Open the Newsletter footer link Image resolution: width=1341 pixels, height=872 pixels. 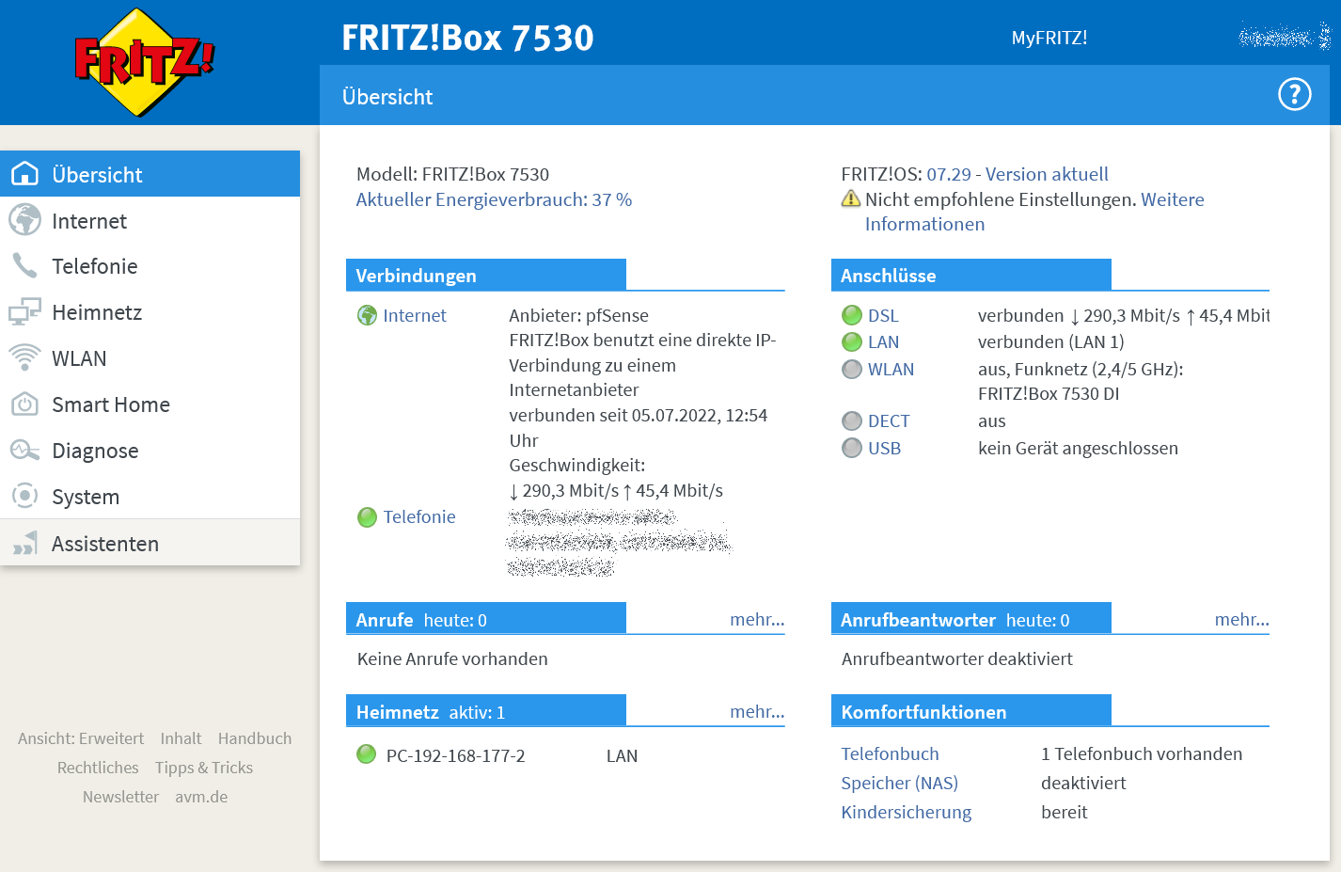pos(120,797)
